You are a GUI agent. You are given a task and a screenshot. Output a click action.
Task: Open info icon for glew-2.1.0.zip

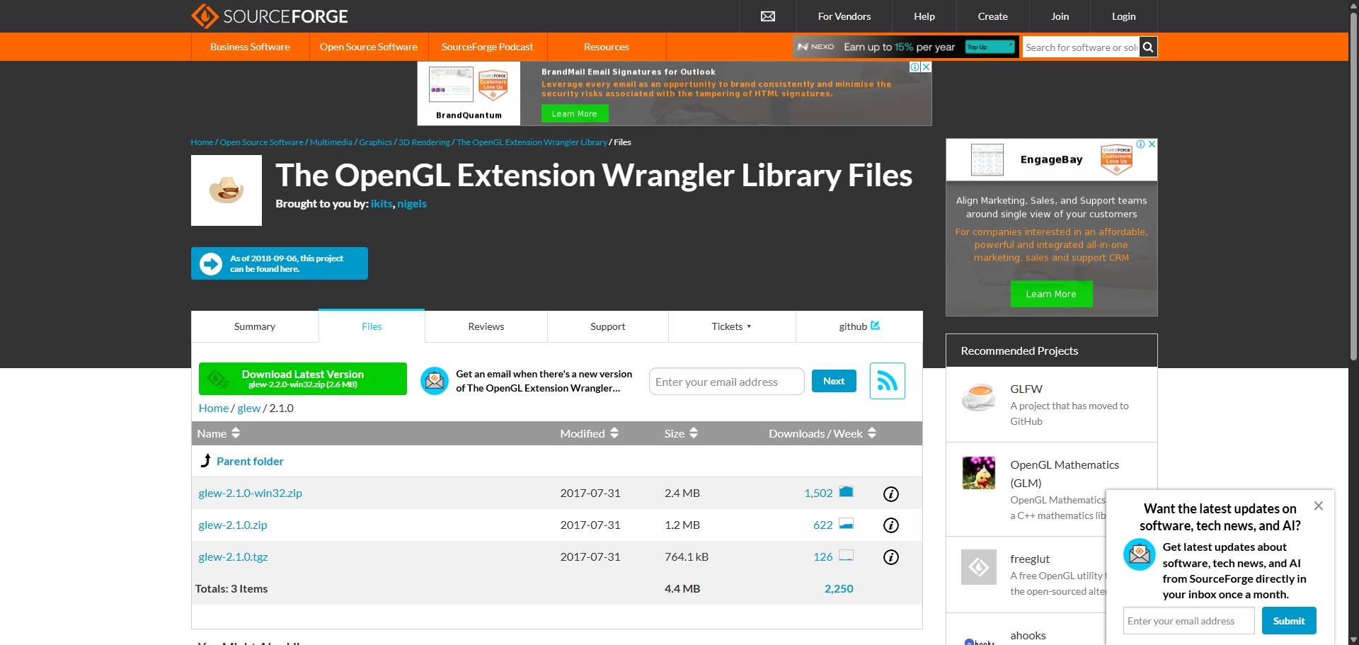pyautogui.click(x=891, y=525)
